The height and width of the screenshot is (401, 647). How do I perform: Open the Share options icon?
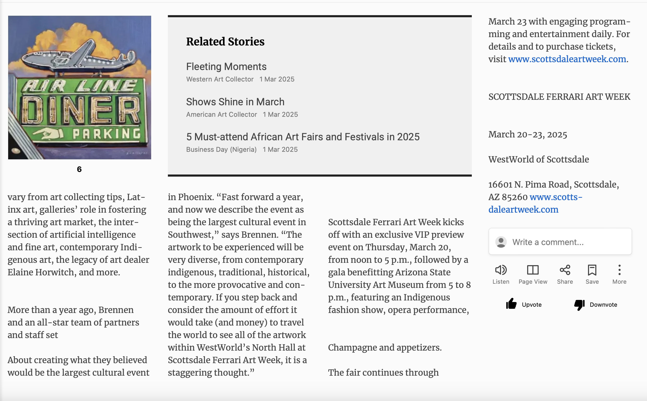tap(565, 270)
